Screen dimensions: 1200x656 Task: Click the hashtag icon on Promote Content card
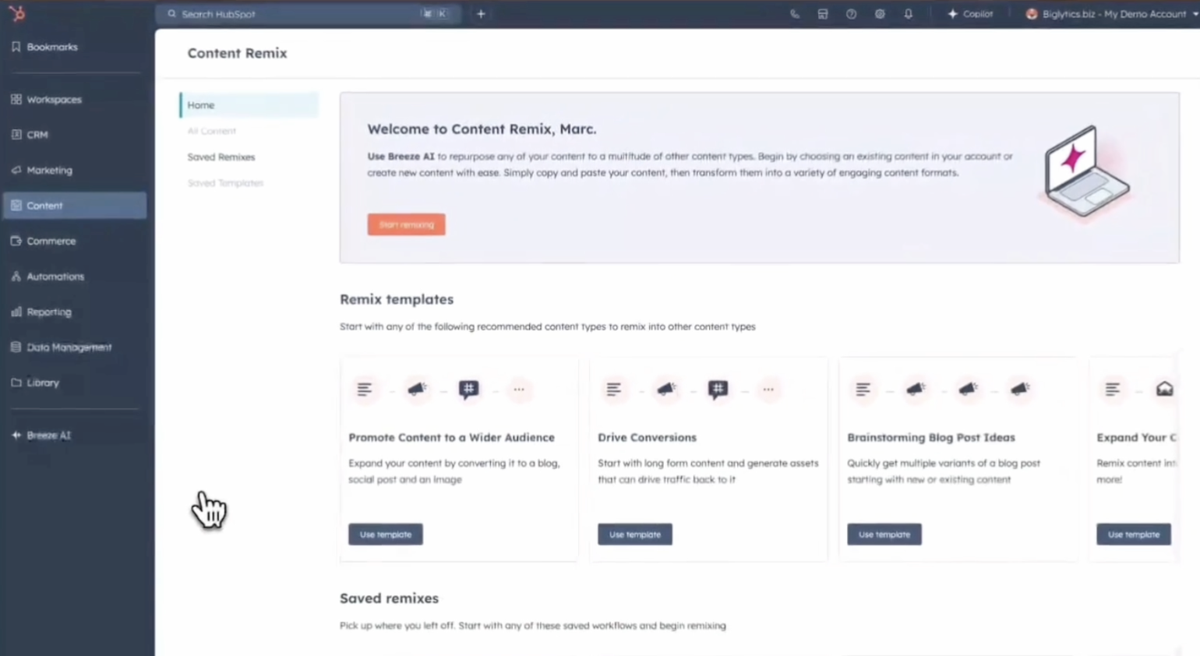coord(468,389)
